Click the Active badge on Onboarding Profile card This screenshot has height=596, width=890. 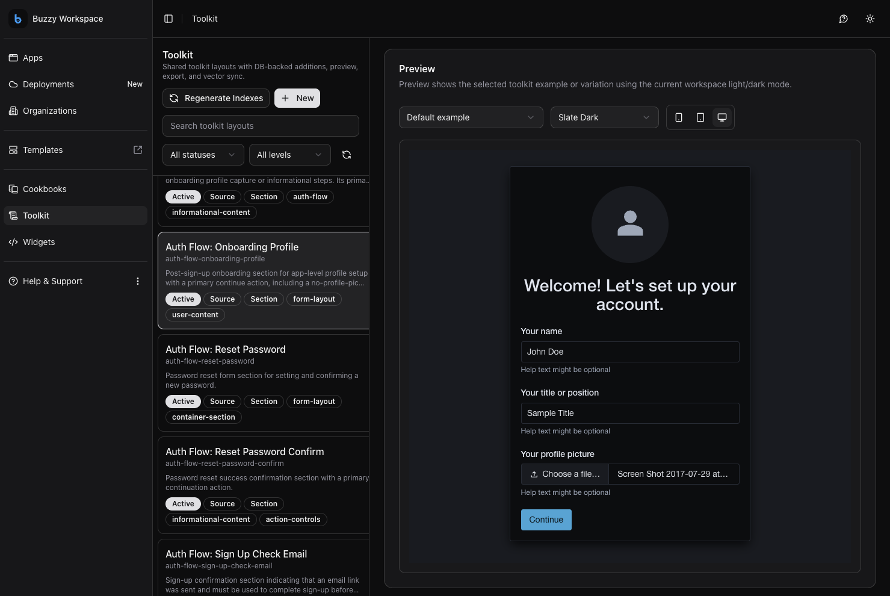[x=184, y=299]
